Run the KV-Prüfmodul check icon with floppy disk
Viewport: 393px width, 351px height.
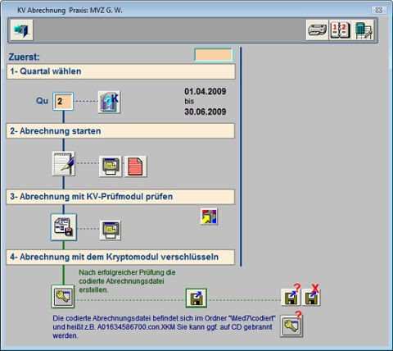point(64,227)
